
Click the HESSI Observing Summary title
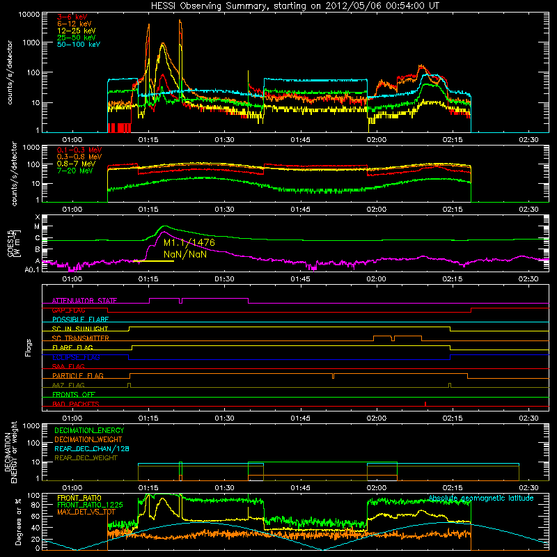click(295, 6)
